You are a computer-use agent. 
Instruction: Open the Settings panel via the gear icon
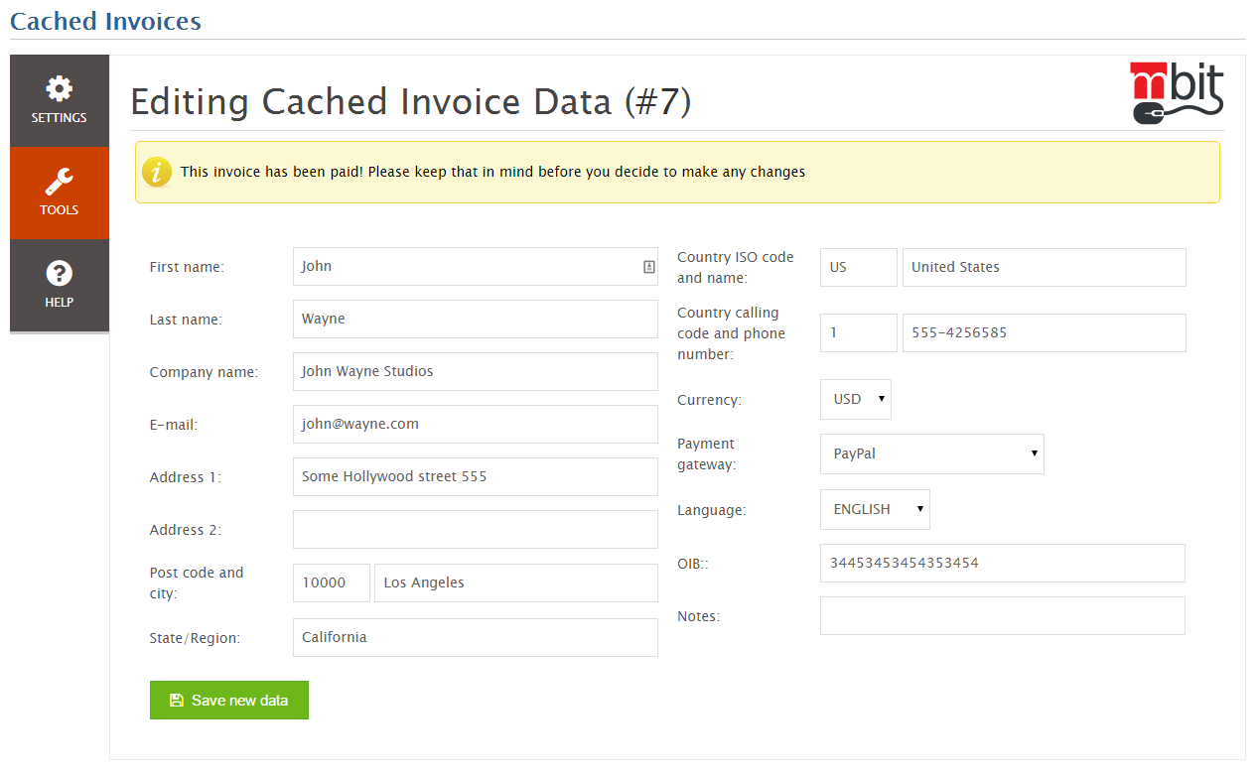(x=59, y=90)
